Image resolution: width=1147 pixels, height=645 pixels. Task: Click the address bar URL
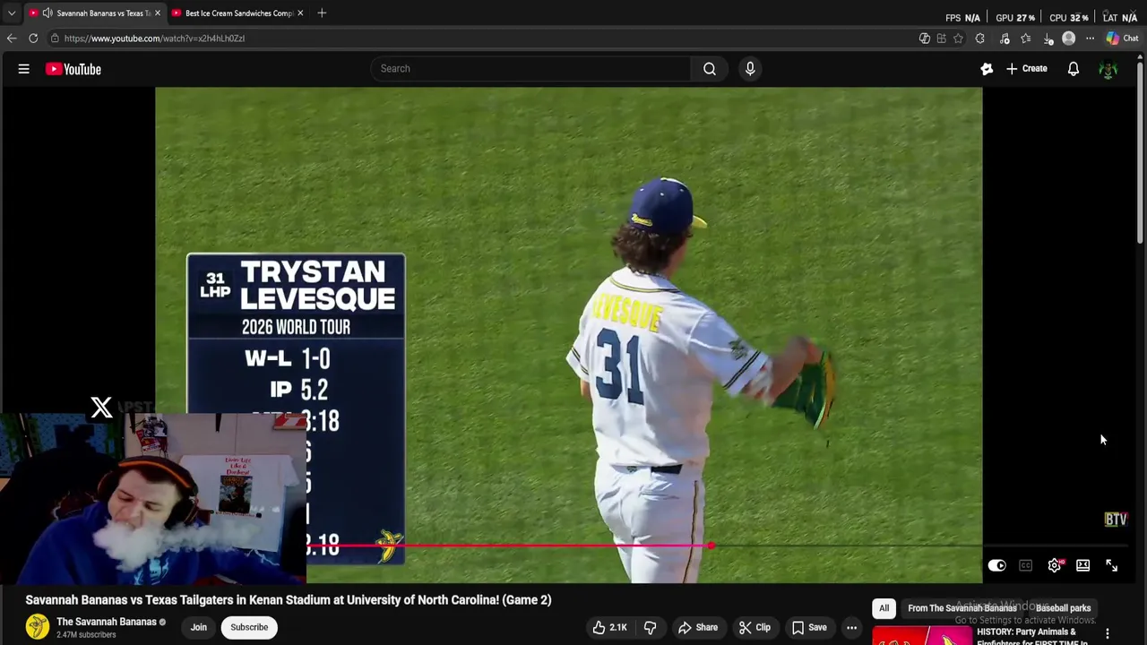click(154, 39)
